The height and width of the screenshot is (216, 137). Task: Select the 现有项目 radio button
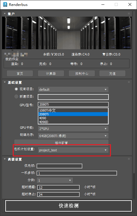click(x=16, y=89)
